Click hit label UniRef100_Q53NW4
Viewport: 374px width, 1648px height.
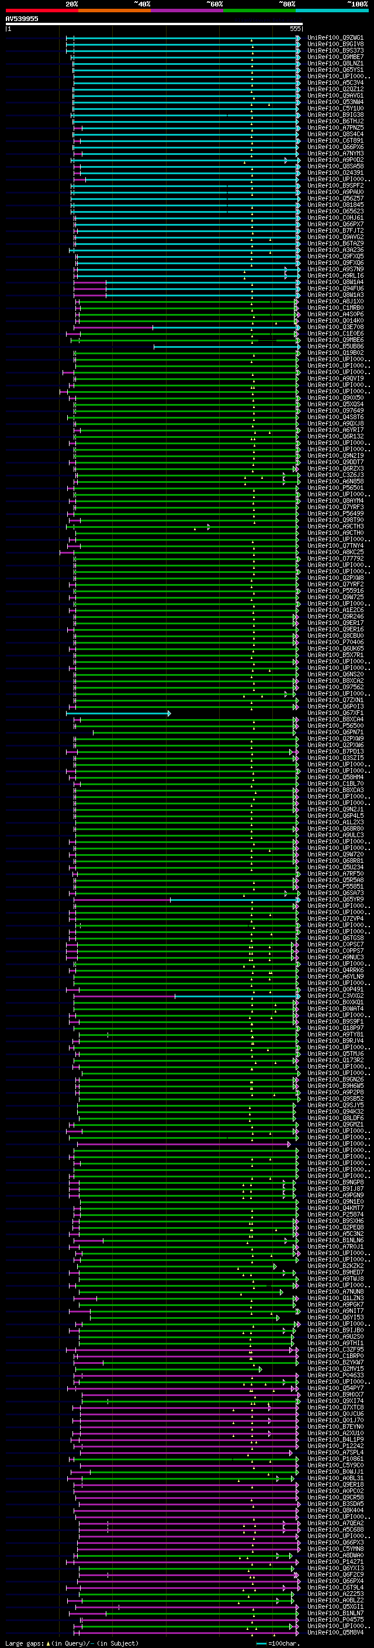click(x=335, y=102)
